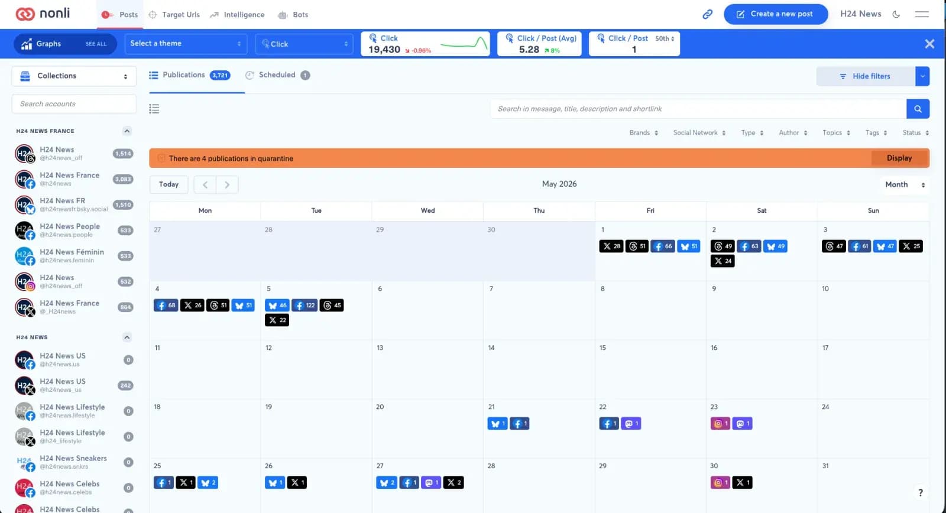Switch to list view icon
The height and width of the screenshot is (513, 946).
tap(154, 109)
